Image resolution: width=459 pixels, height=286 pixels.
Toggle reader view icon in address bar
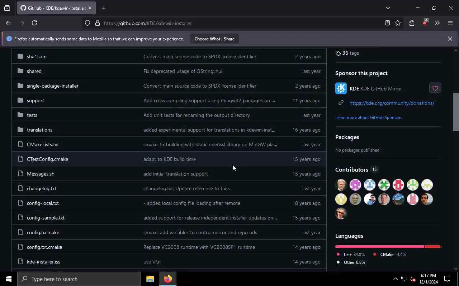coord(388,23)
